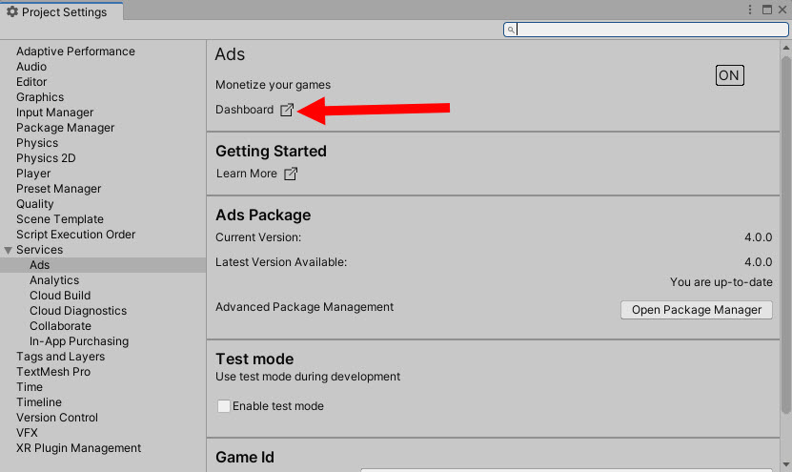Open Quality settings

click(x=35, y=204)
